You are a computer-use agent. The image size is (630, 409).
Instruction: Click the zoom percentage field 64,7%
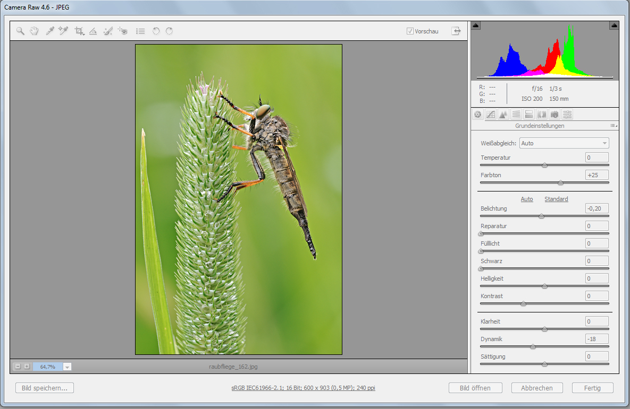(48, 367)
